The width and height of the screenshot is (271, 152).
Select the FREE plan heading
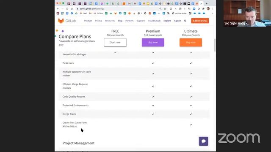click(x=115, y=31)
